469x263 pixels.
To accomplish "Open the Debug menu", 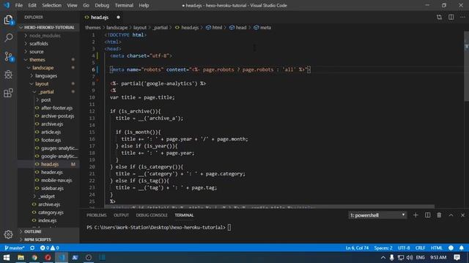I will pyautogui.click(x=102, y=5).
